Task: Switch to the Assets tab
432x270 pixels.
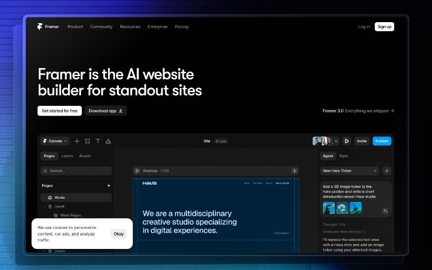Action: [x=85, y=156]
